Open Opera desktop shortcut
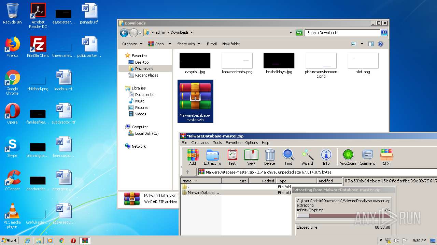The width and height of the screenshot is (437, 245). (12, 114)
